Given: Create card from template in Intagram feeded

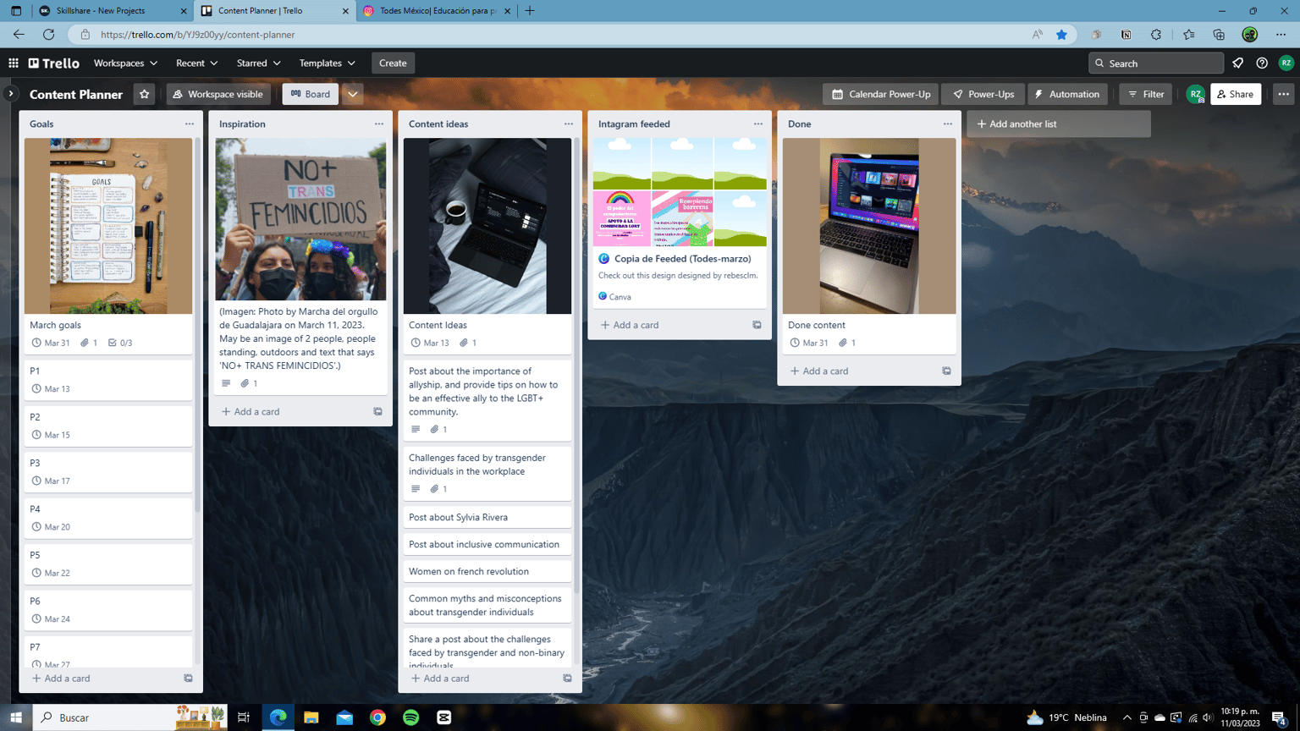Looking at the screenshot, I should 757,325.
